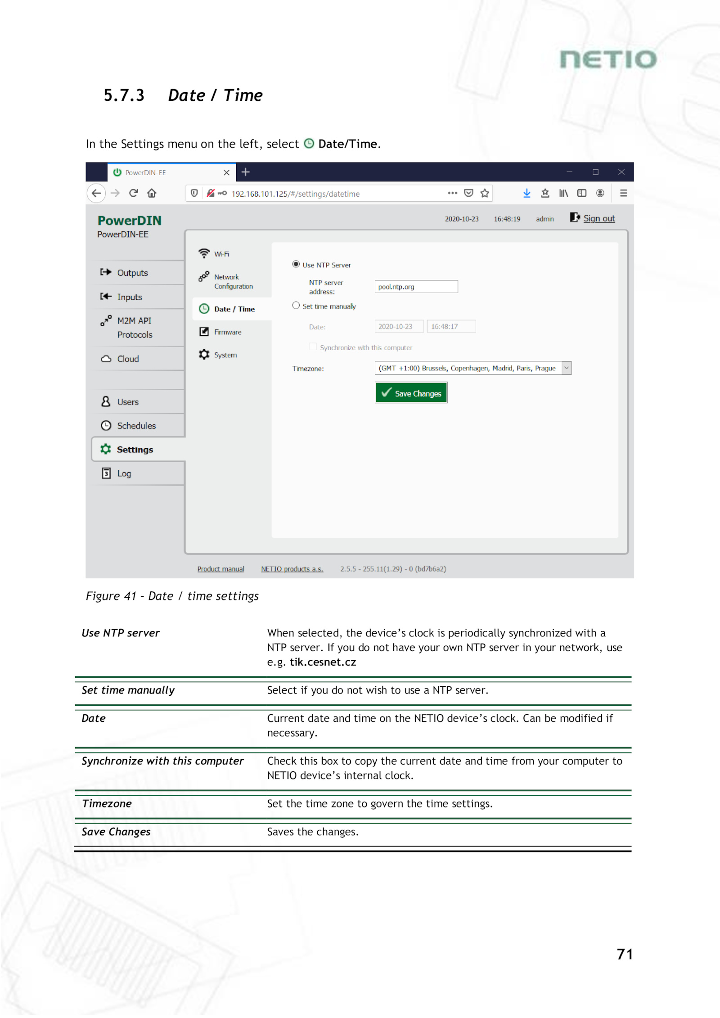720x1018 pixels.
Task: Show the library bookshelf icon
Action: [563, 193]
